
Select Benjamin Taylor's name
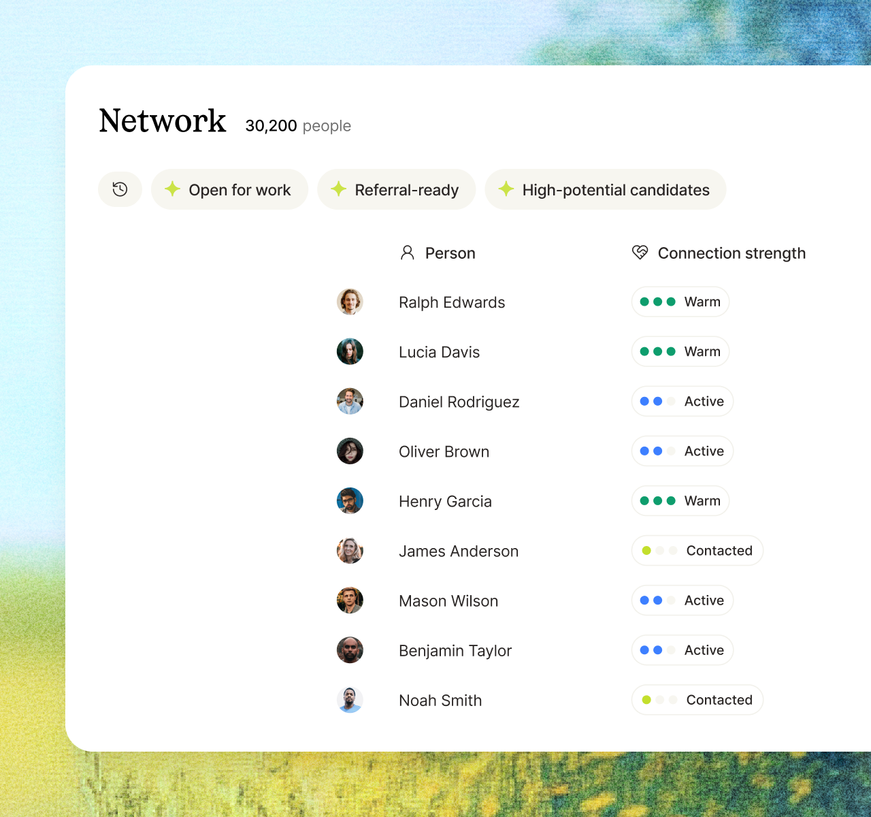pos(455,650)
